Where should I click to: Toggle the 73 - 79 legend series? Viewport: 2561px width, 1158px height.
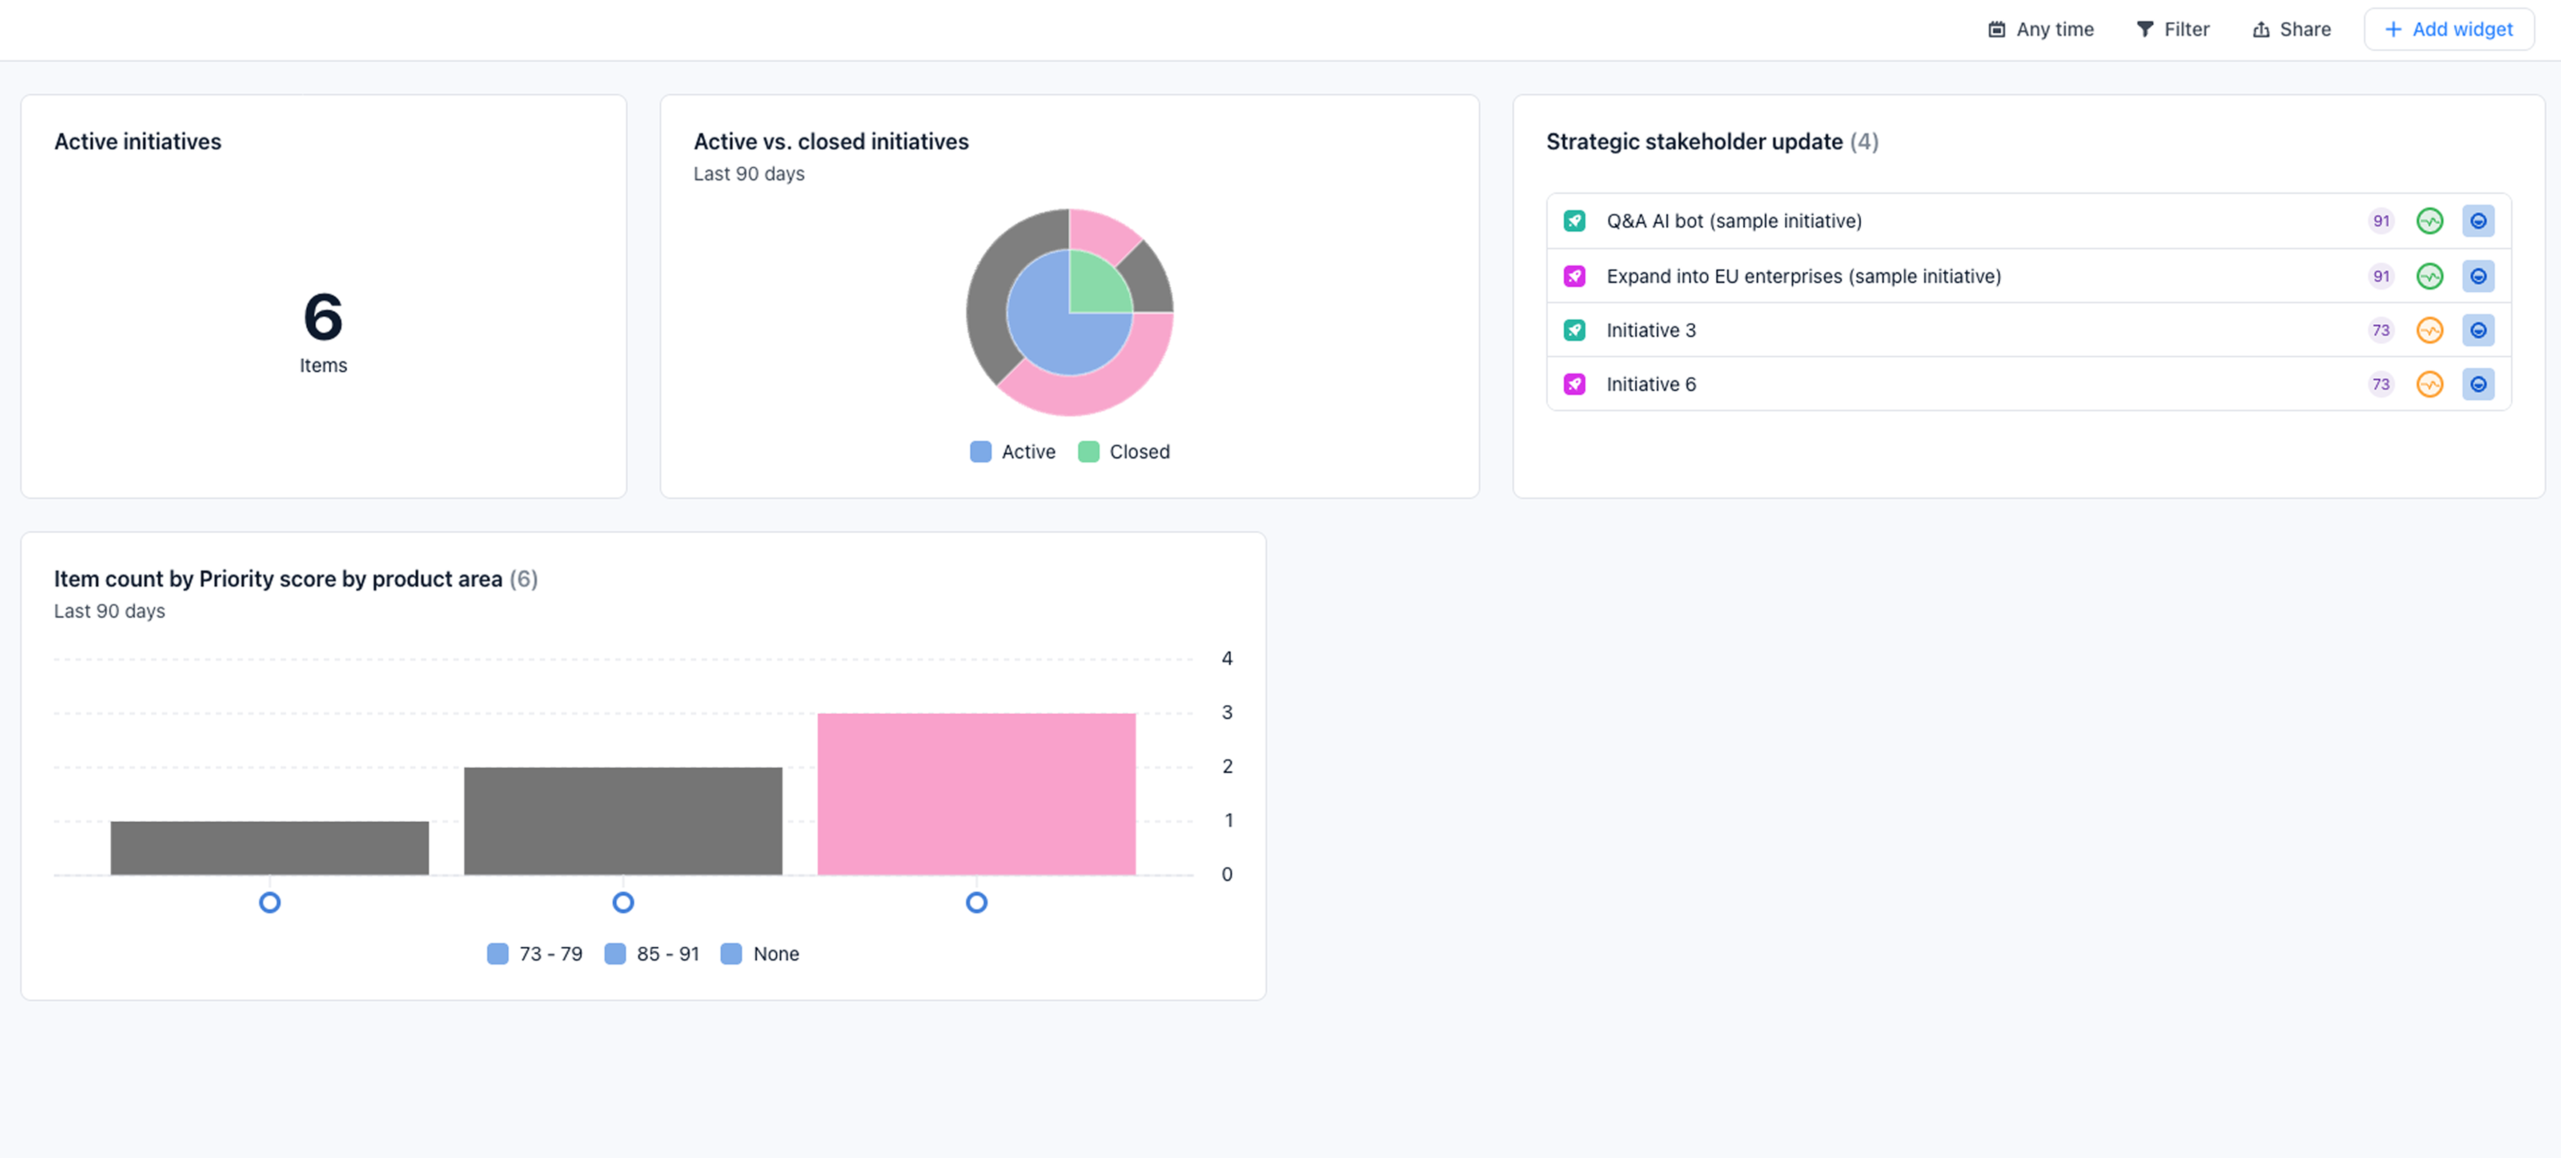tap(550, 954)
